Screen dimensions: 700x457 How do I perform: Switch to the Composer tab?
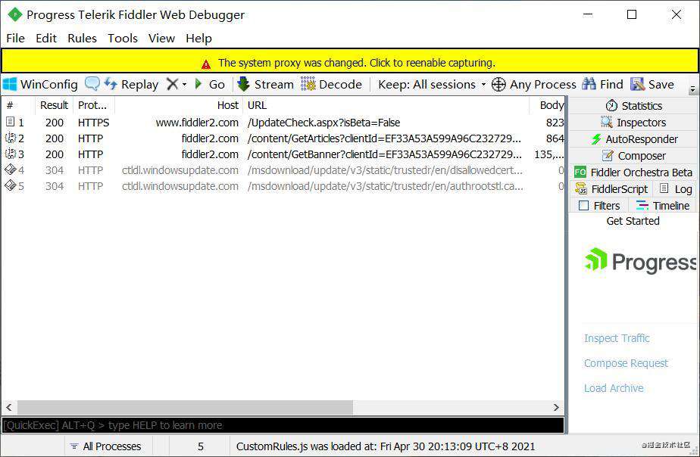(634, 156)
